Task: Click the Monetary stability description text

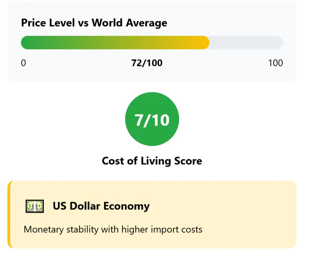Action: [113, 229]
